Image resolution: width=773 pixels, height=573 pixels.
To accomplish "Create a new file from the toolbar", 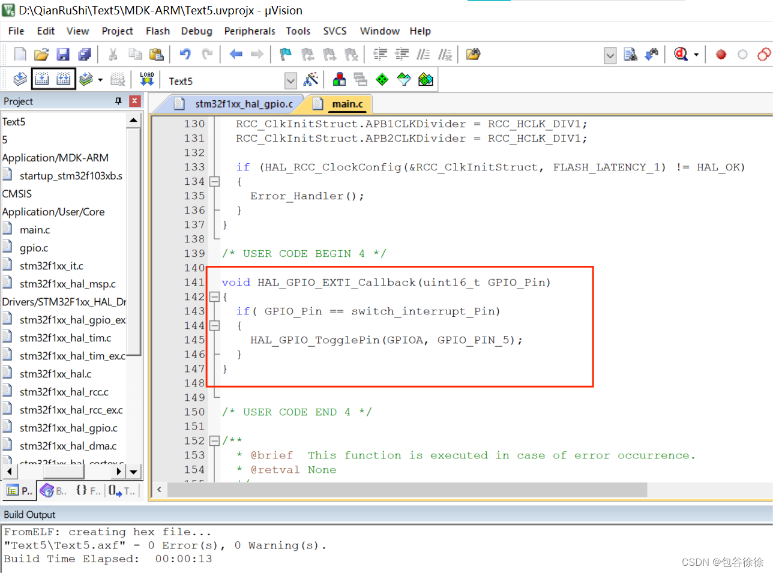I will point(20,55).
